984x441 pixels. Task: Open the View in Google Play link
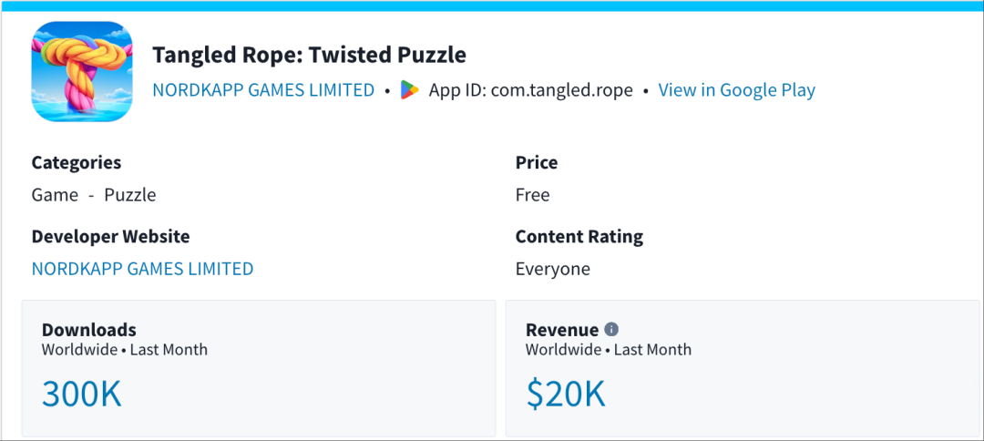736,90
